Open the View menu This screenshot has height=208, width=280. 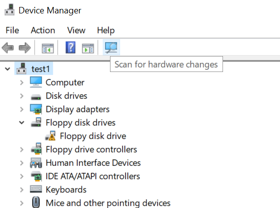tap(76, 30)
